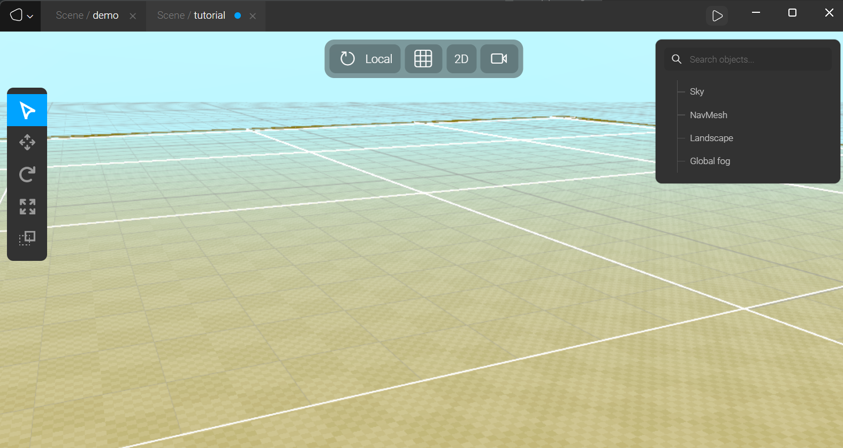Open the app logo dropdown menu
Image resolution: width=843 pixels, height=448 pixels.
[20, 16]
